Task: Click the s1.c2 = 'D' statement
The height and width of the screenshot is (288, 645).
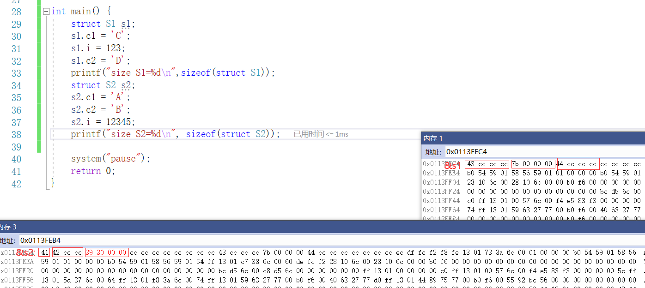Action: point(101,60)
